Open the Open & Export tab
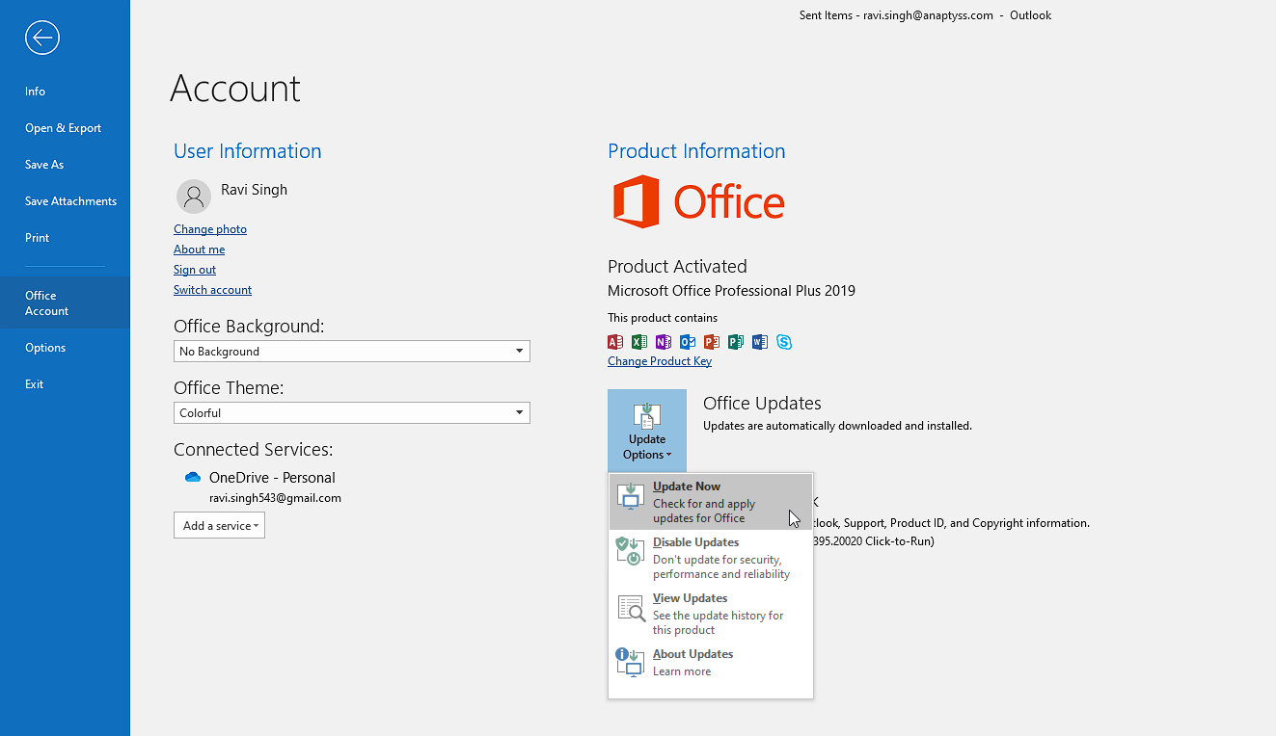Screen dimensions: 1276x736 (x=65, y=128)
